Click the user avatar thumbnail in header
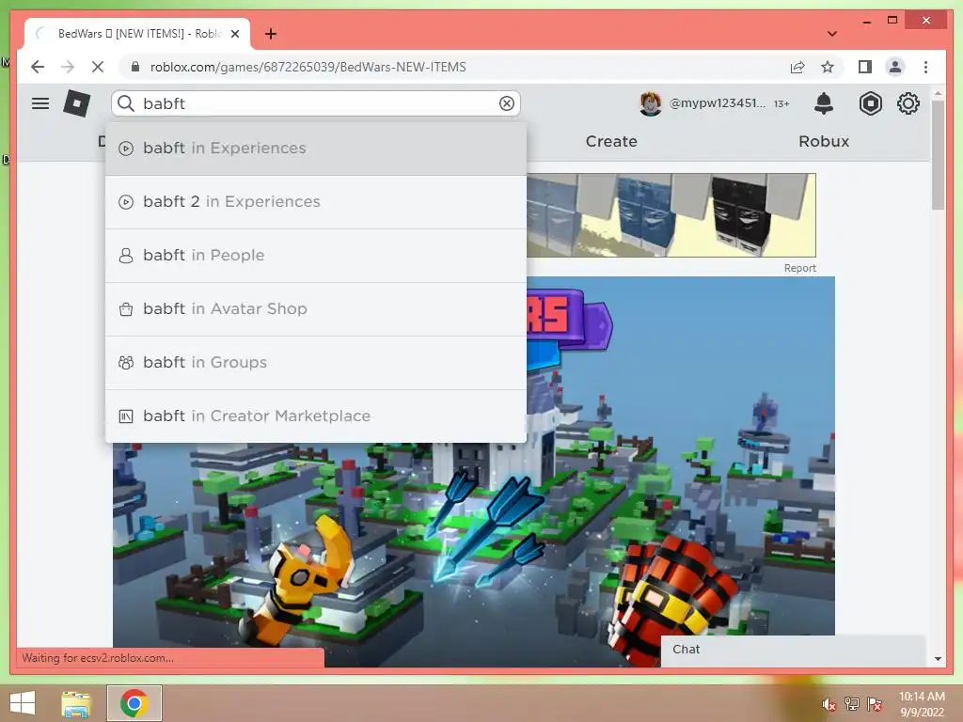Viewport: 963px width, 722px height. [651, 103]
